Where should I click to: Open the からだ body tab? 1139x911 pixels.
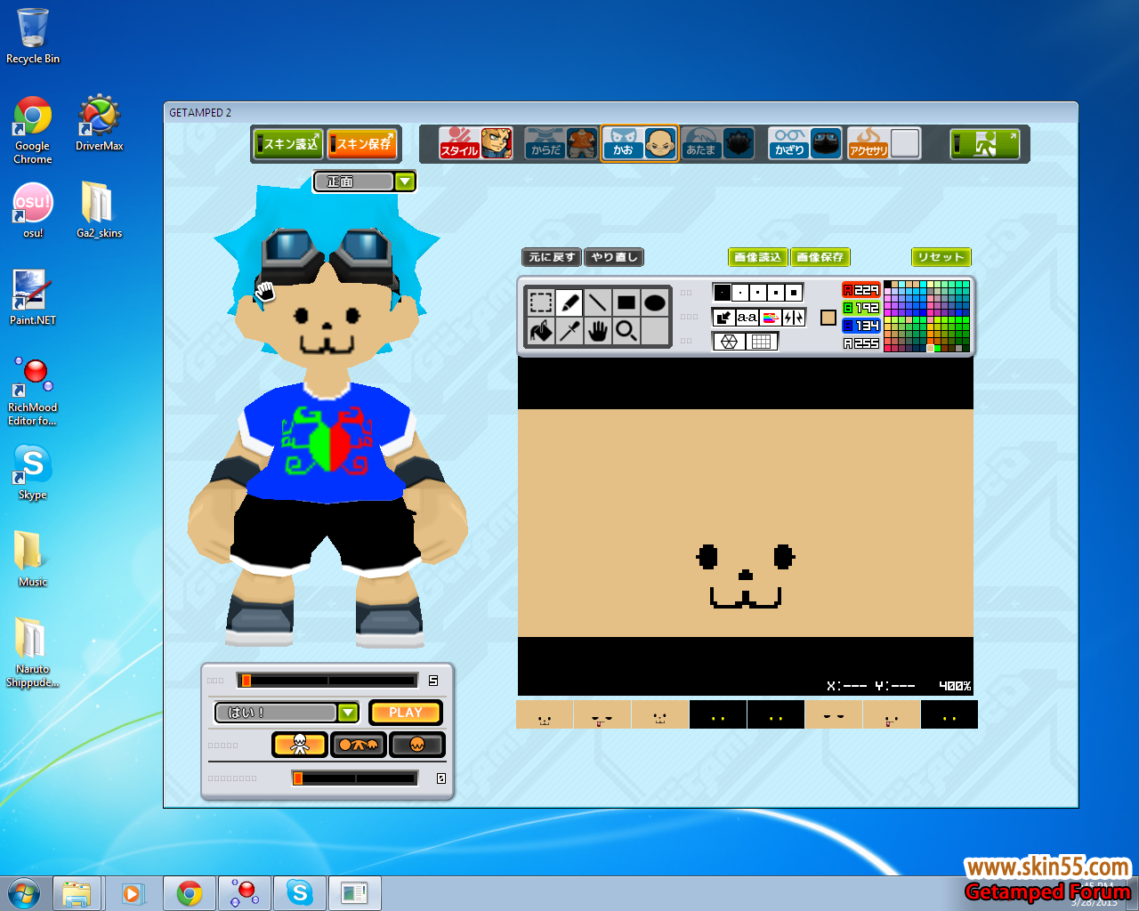(x=561, y=143)
